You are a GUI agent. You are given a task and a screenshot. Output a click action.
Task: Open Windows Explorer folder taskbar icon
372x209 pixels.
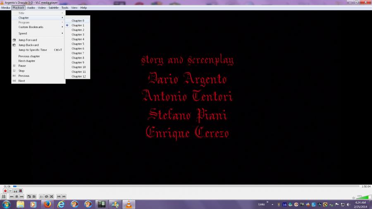[x=20, y=204]
